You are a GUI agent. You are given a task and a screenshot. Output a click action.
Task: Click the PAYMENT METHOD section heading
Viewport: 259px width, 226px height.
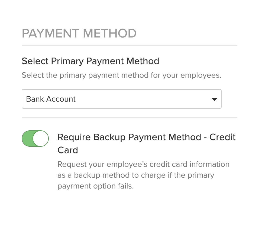79,33
